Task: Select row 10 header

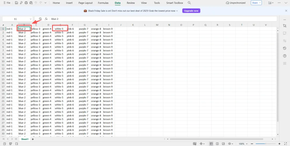Action: (x=3, y=61)
